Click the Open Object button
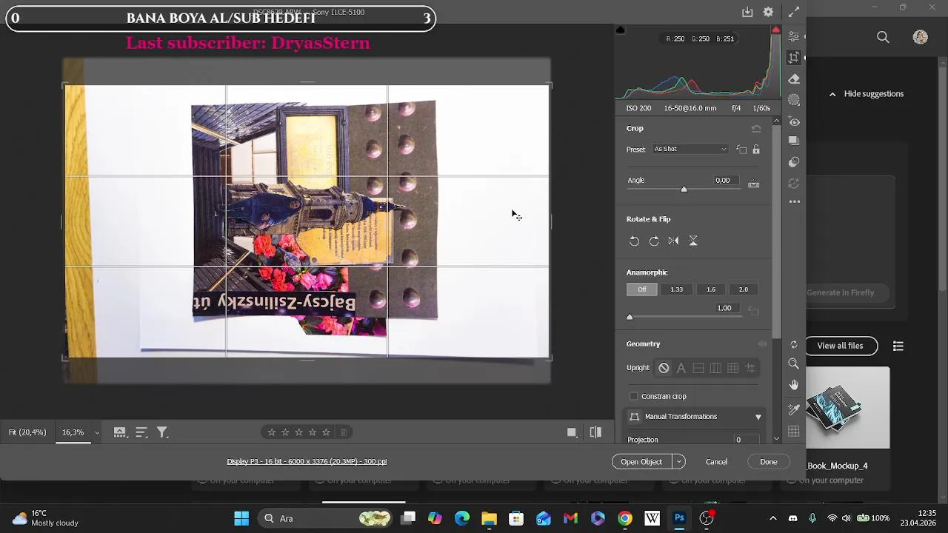Screen dimensions: 948x533 [641, 462]
